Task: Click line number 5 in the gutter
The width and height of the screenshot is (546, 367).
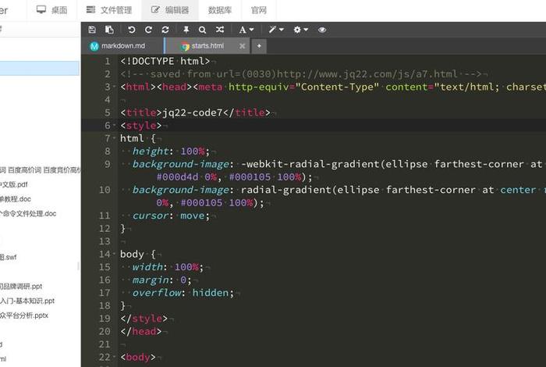Action: pos(108,112)
